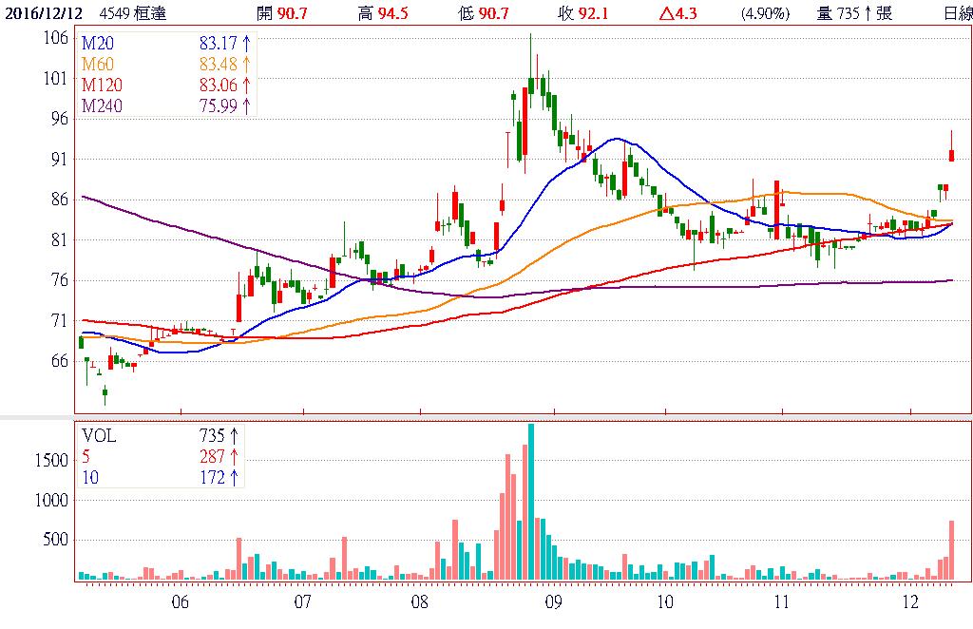Click the 06 month marker on time axis
973x629 pixels.
[x=181, y=602]
